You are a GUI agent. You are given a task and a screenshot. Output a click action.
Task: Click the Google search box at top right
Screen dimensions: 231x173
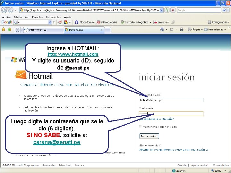(199, 10)
